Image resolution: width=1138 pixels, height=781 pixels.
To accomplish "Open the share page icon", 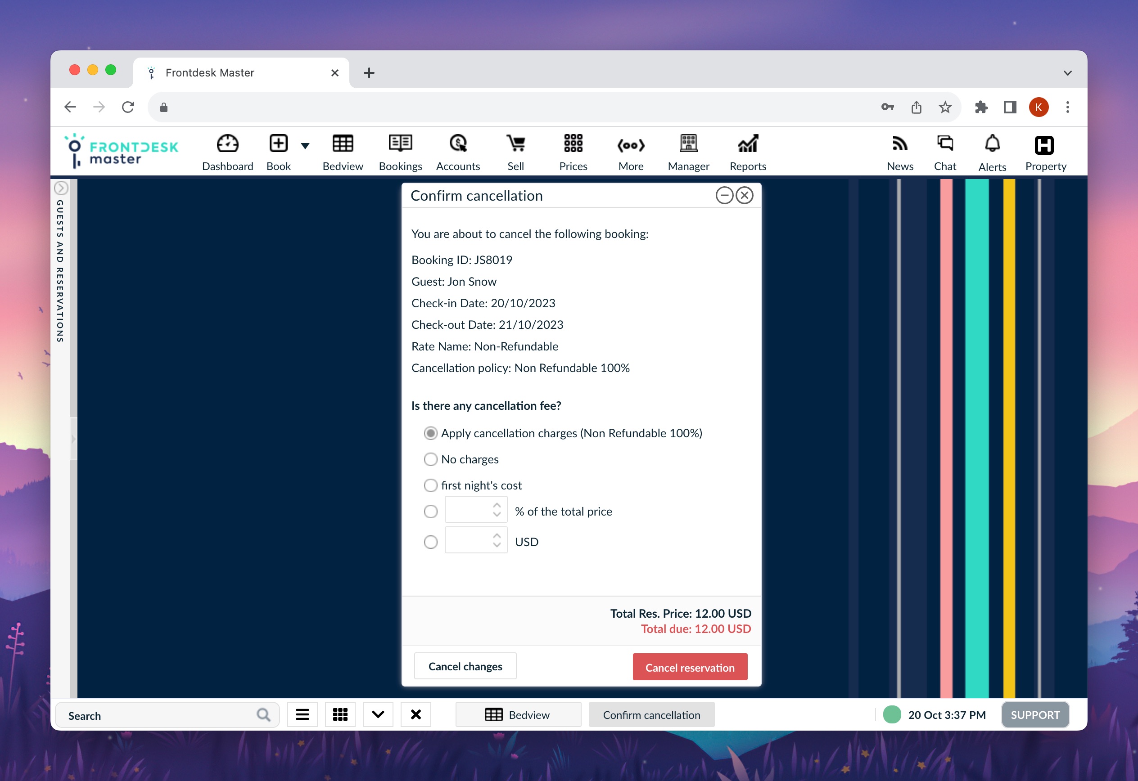I will 916,107.
